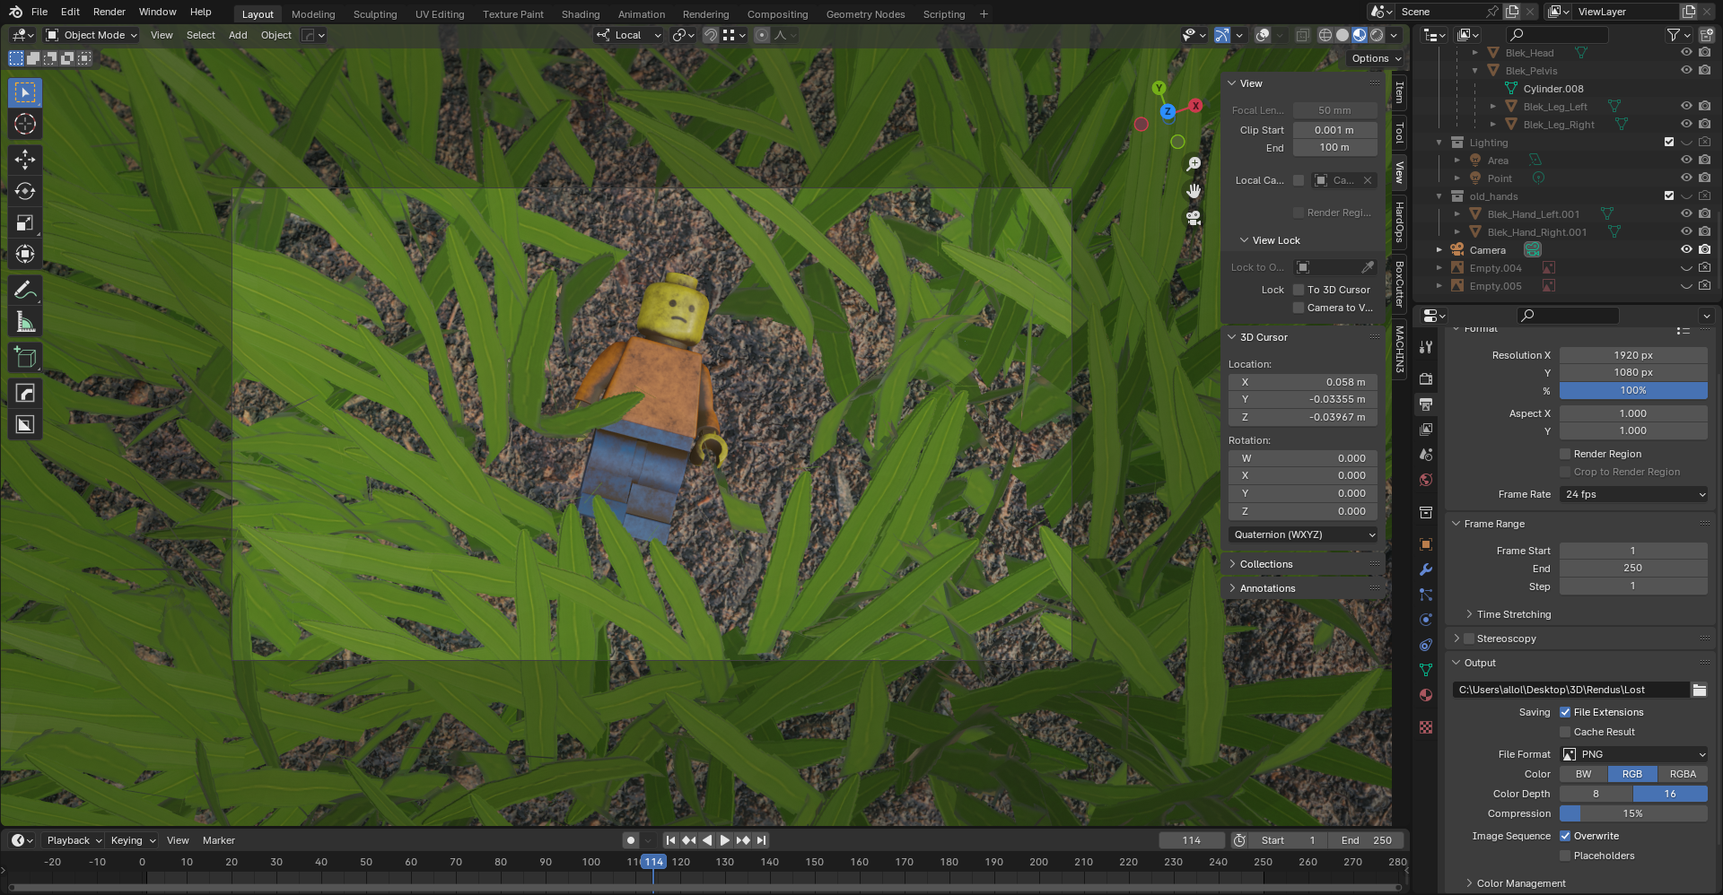Adjust the Compression 15% slider
Screen dimensions: 1723x895
click(x=1633, y=813)
